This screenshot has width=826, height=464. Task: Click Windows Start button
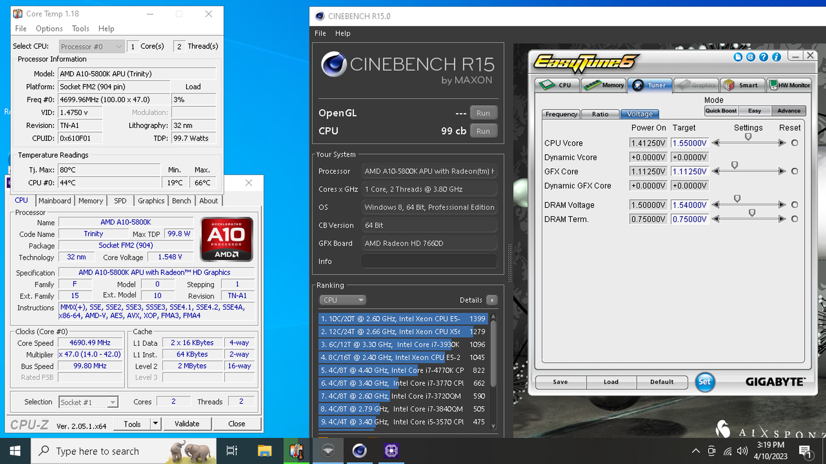15,451
